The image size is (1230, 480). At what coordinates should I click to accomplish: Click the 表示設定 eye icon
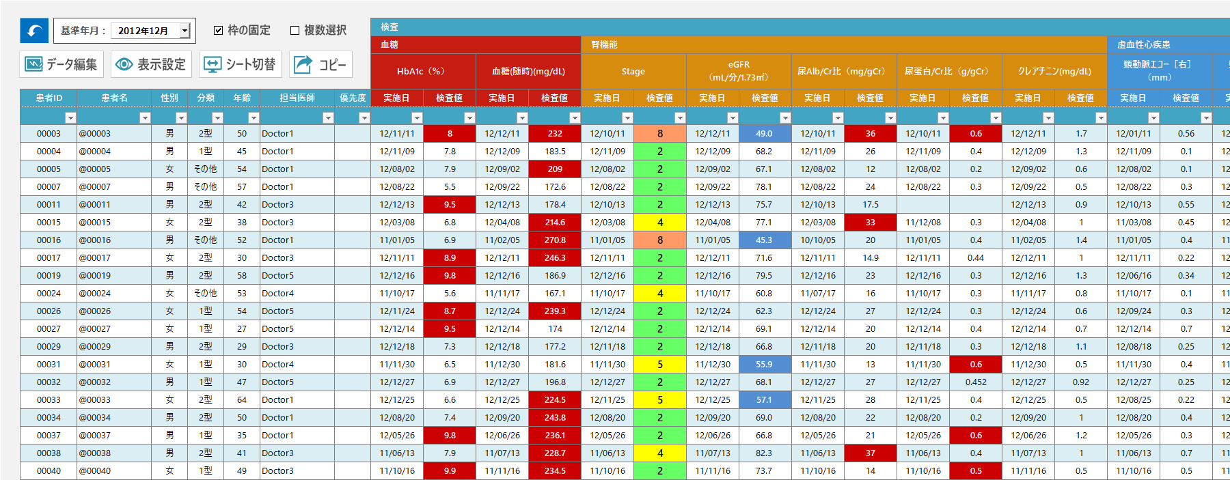tap(124, 64)
